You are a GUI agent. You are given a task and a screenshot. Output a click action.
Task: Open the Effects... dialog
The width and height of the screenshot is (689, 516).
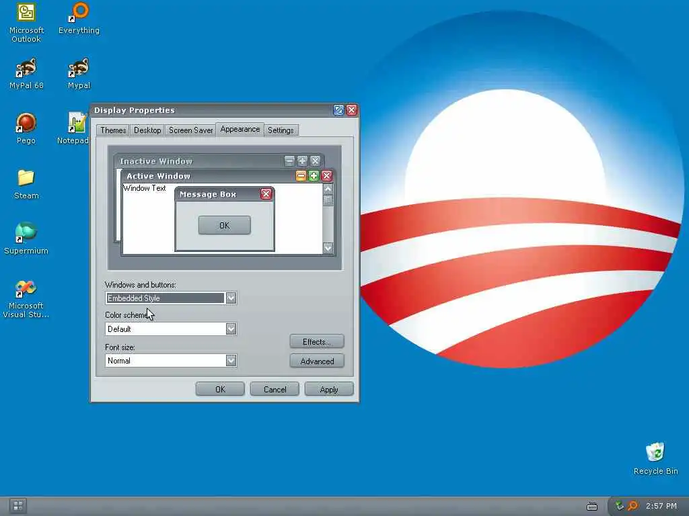tap(317, 341)
